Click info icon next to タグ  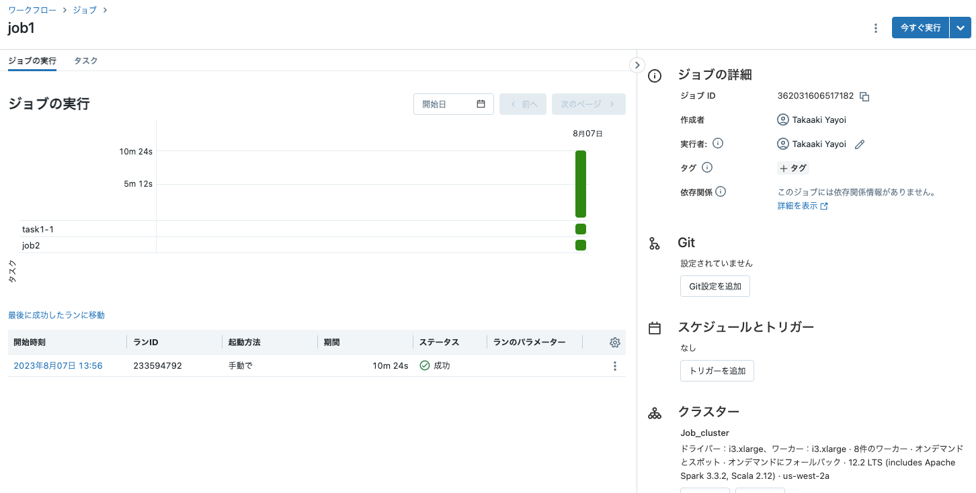tap(706, 168)
